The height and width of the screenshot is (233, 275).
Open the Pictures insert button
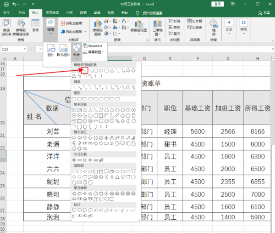pyautogui.click(x=51, y=50)
